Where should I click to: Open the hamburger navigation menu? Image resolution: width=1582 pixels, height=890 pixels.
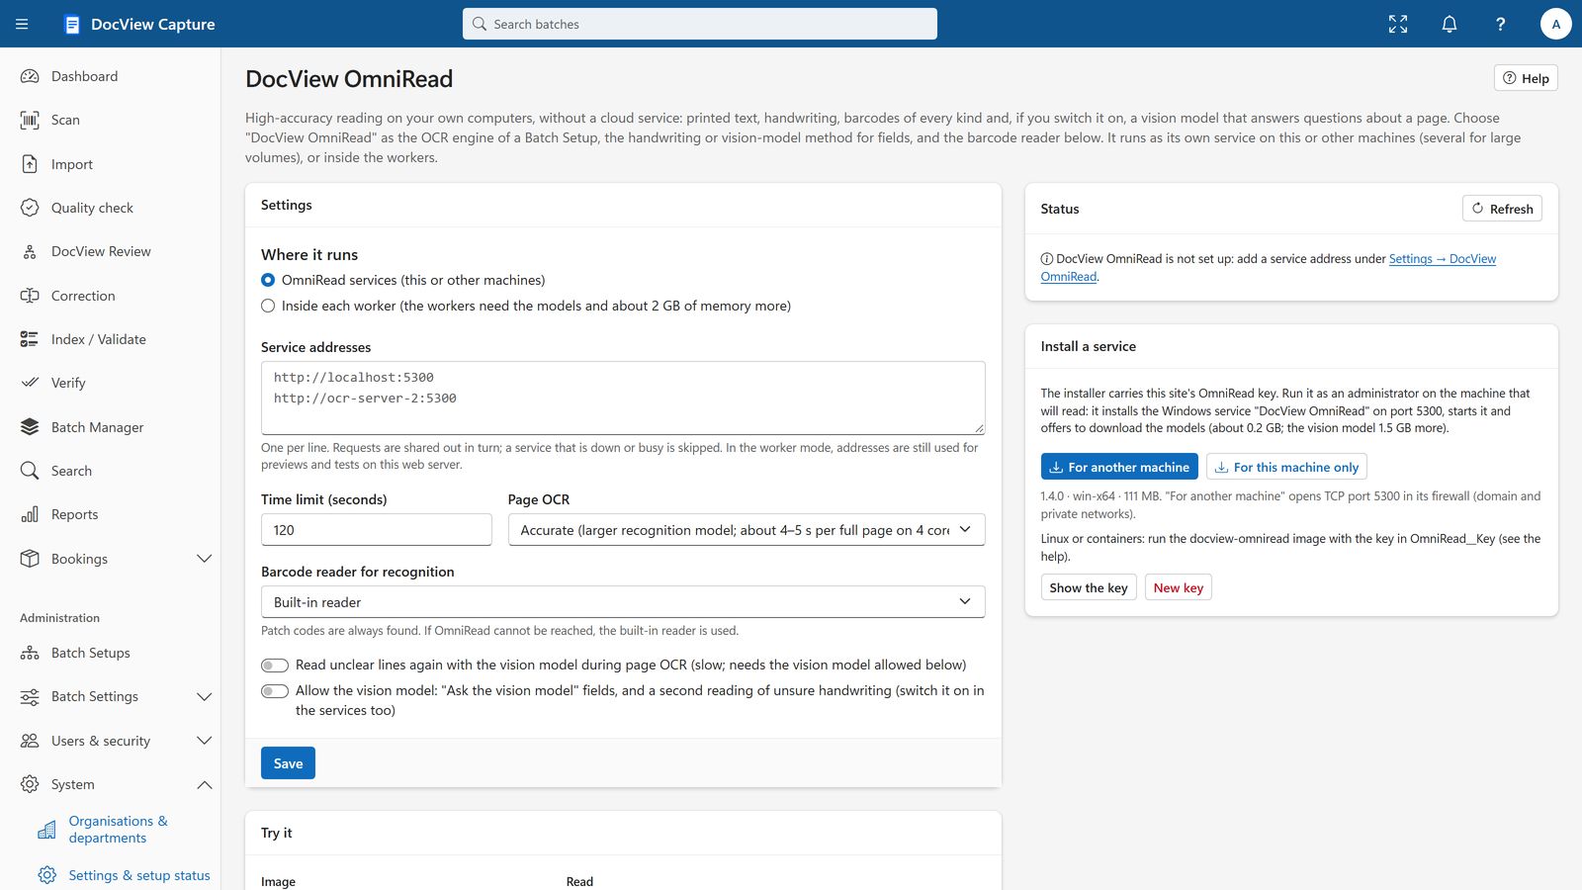(x=22, y=24)
